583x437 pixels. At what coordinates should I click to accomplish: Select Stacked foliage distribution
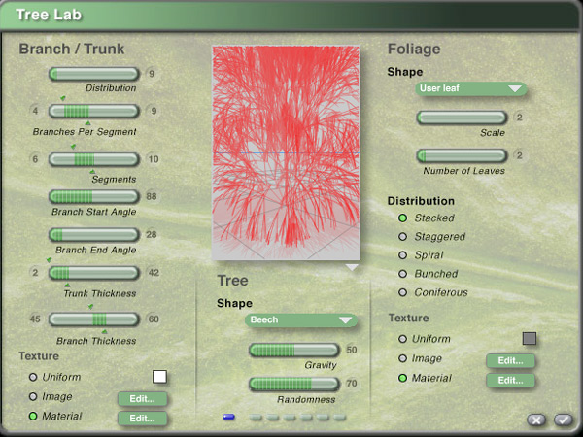402,218
